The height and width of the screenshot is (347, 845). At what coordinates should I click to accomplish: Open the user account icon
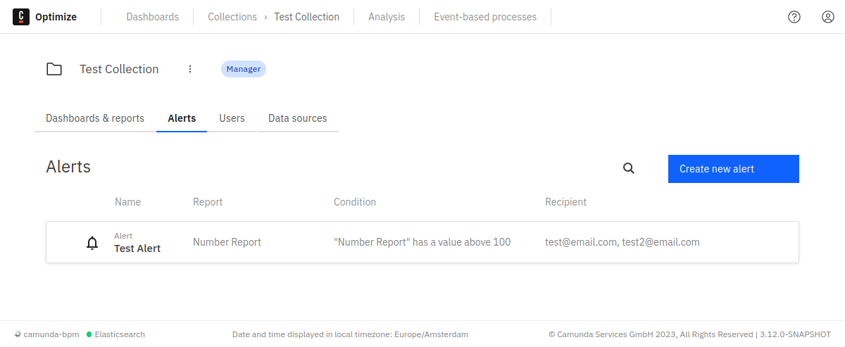[828, 17]
